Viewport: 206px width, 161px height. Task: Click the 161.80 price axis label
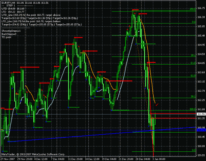[x=201, y=109]
